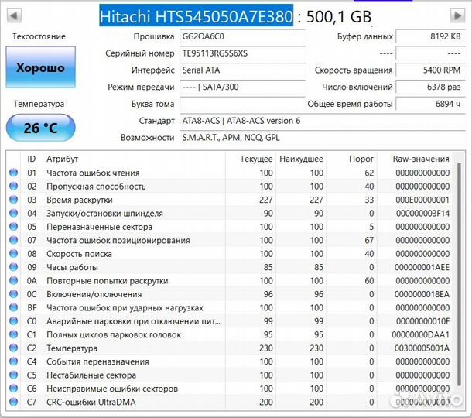
Task: Select the Аварийные парковки attribute name
Action: tap(133, 321)
